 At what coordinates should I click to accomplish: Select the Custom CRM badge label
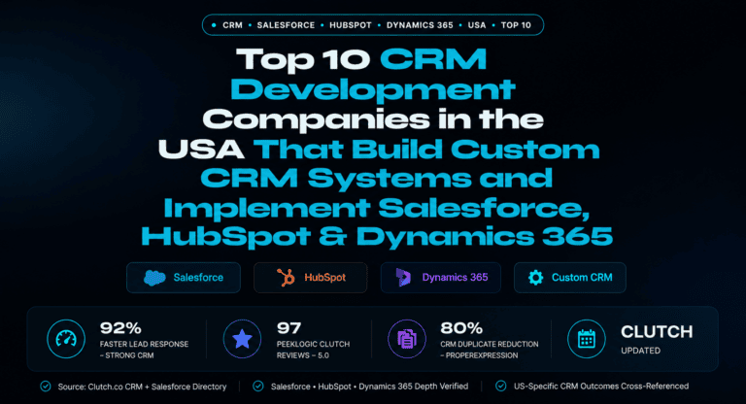[582, 278]
